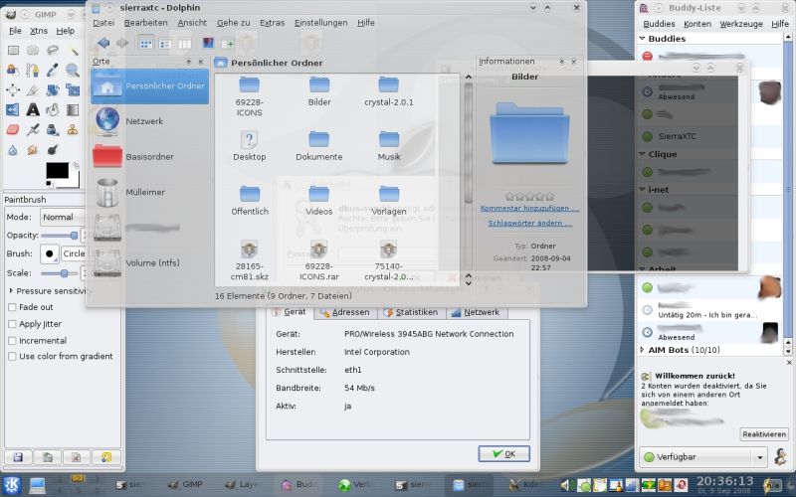Click the Kommentar hinzufügen link
796x497 pixels.
point(529,209)
